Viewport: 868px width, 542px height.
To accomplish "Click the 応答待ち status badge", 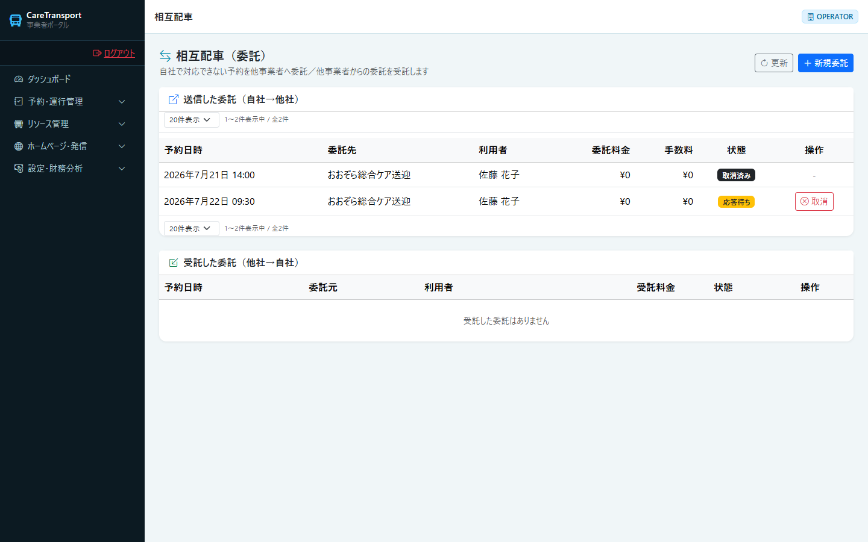I will pos(736,202).
